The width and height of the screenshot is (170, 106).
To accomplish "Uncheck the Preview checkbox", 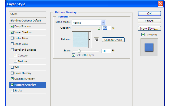I will [143, 35].
